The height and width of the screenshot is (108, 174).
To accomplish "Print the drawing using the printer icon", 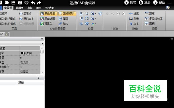I will click(x=27, y=3).
